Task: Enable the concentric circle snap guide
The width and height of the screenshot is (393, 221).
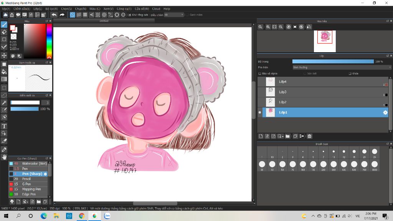Action: (104, 15)
